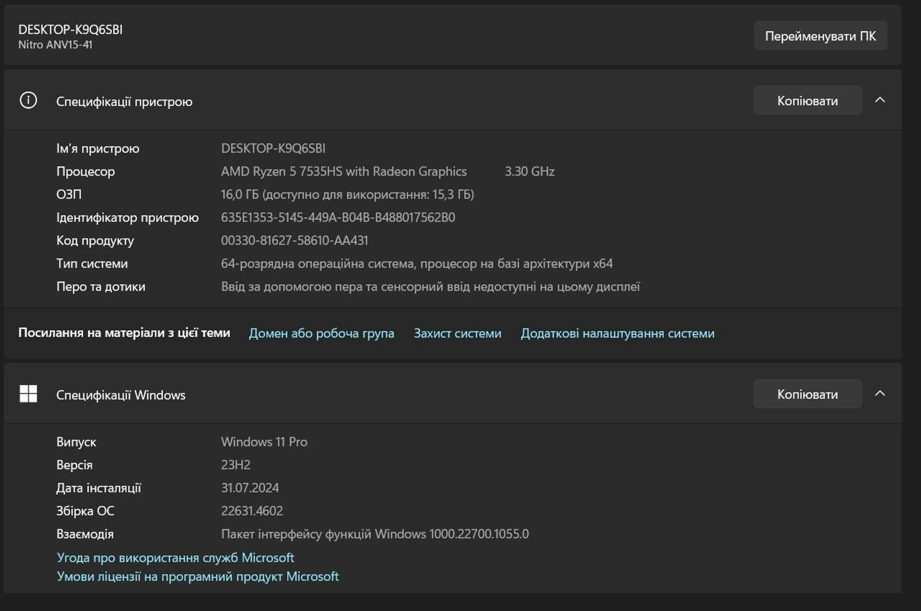Click Посилання на матеріали з цієї теми

[x=124, y=333]
